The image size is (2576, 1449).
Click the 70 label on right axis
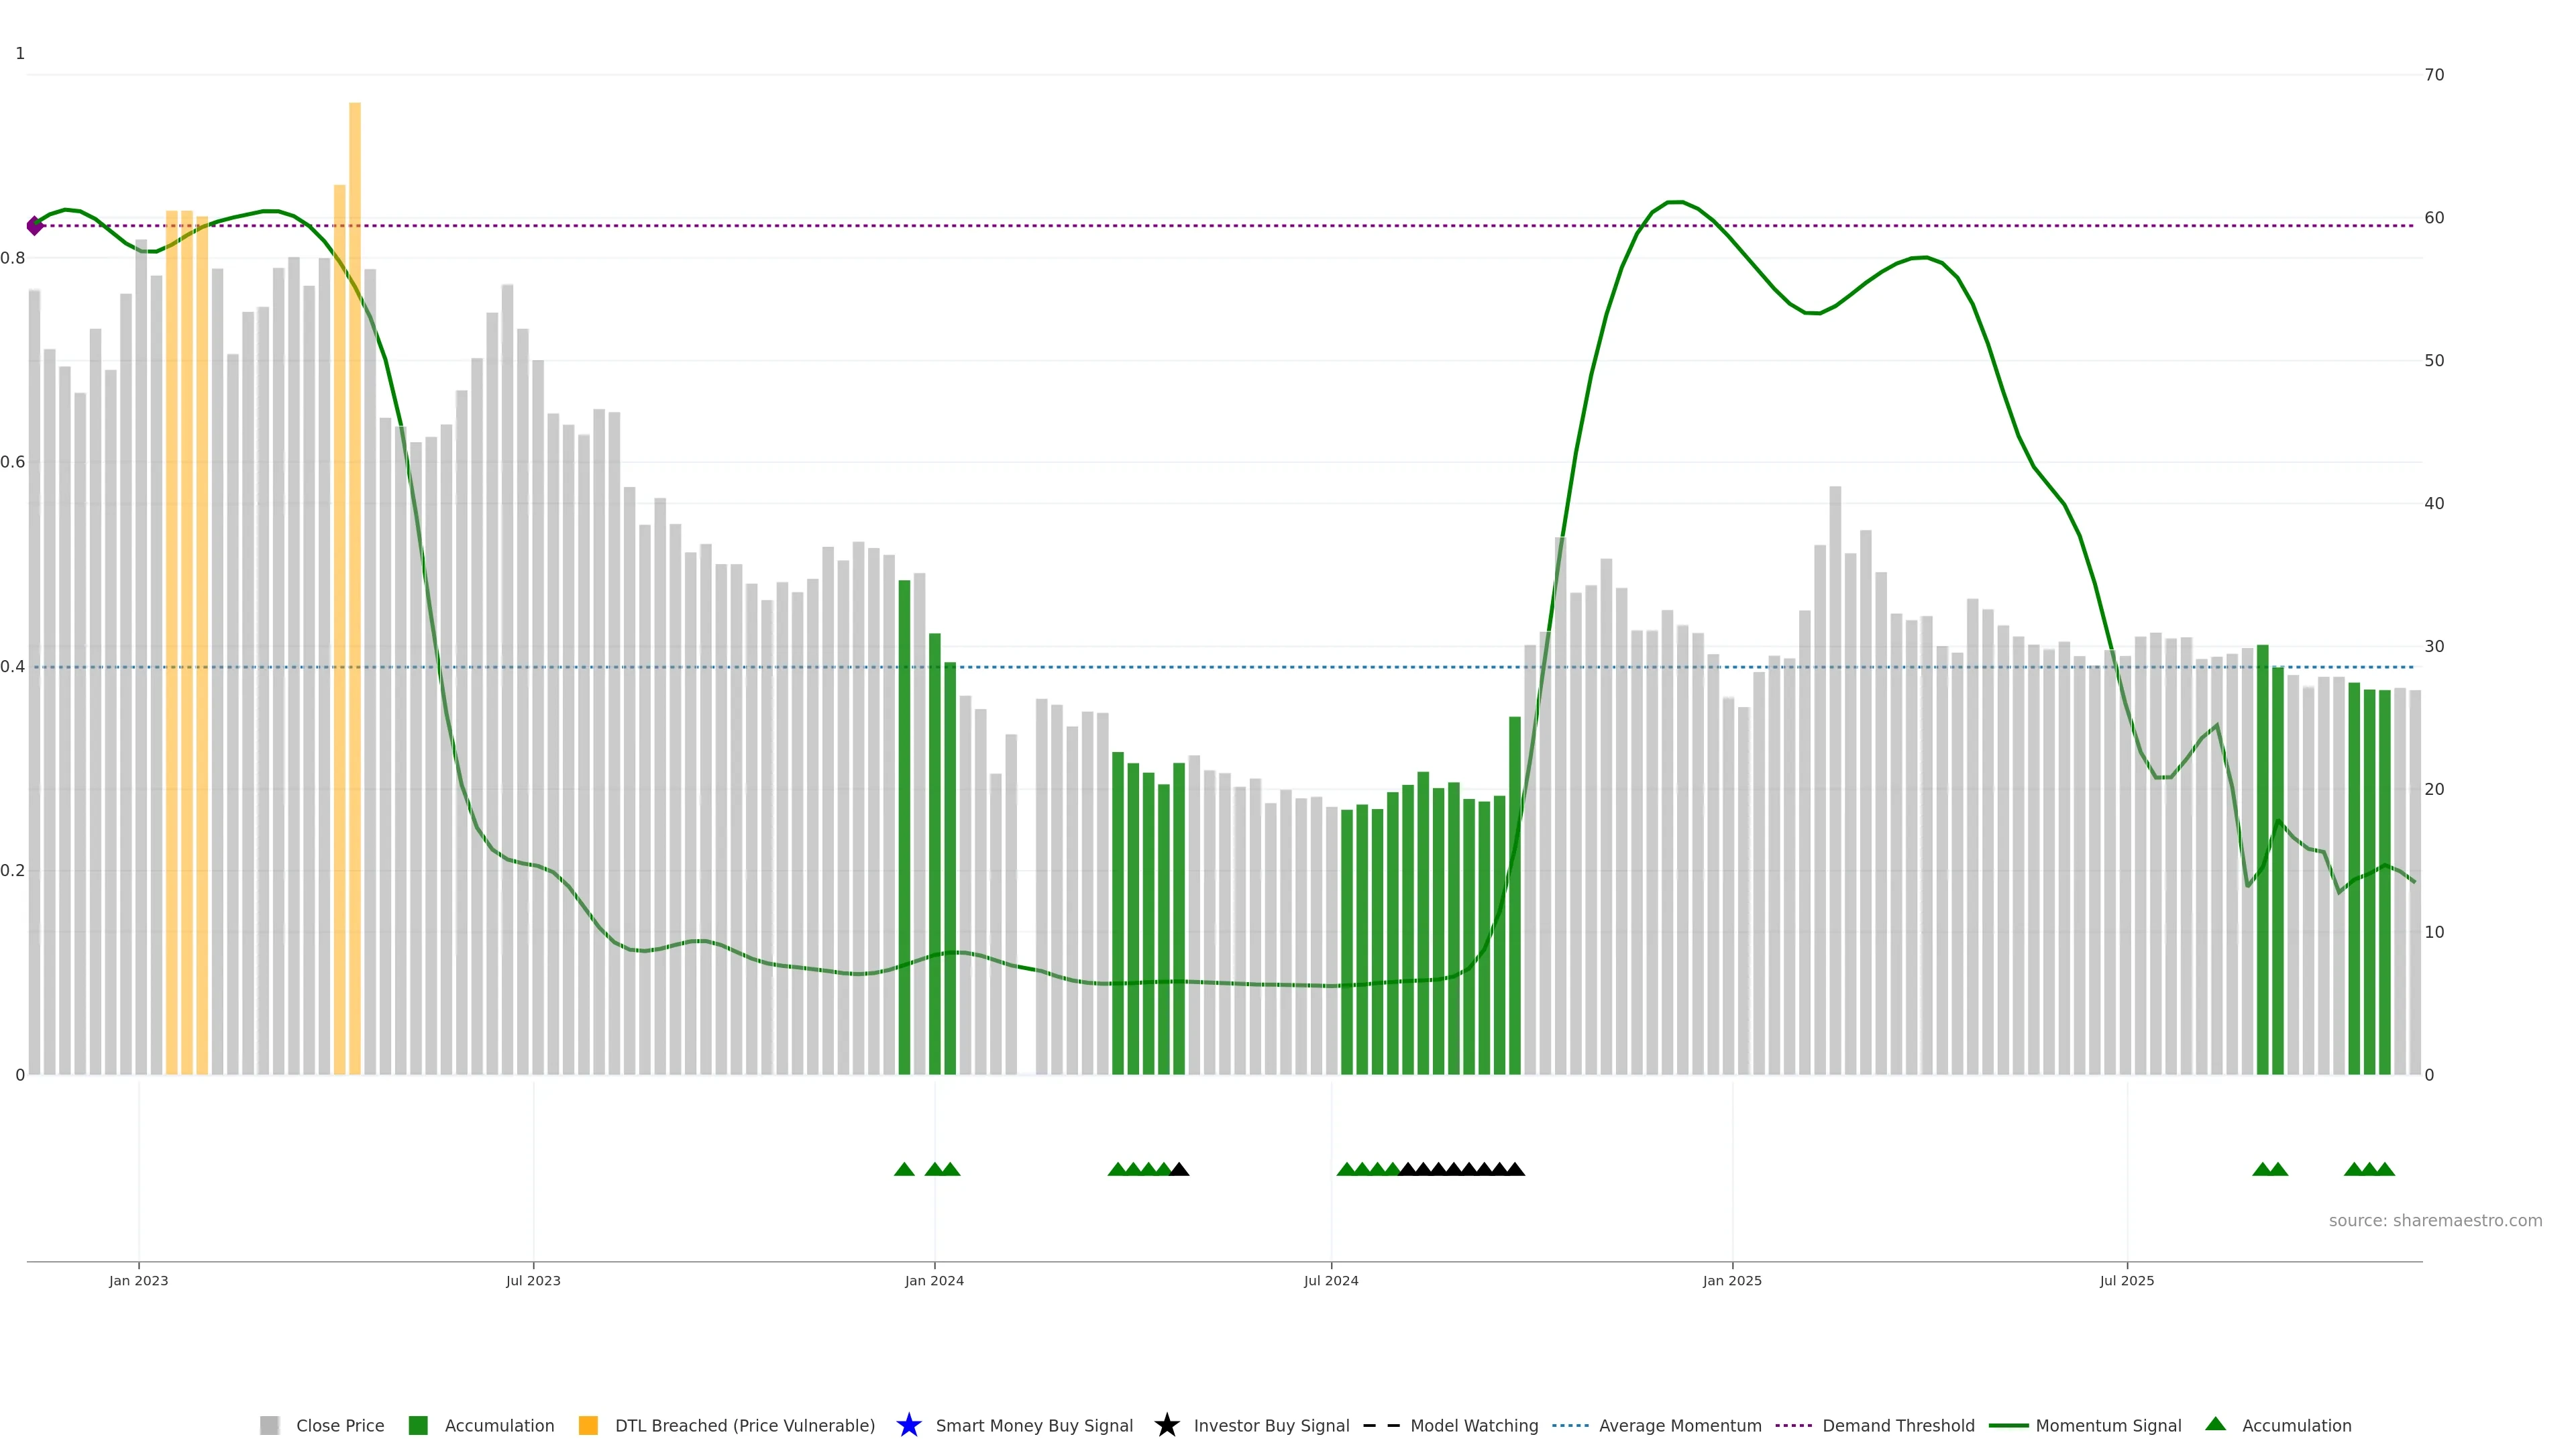pyautogui.click(x=2434, y=75)
